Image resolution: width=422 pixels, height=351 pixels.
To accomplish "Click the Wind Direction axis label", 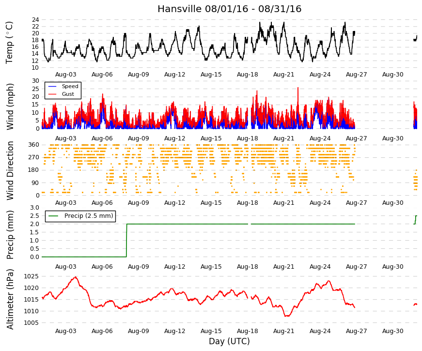I will click(10, 171).
